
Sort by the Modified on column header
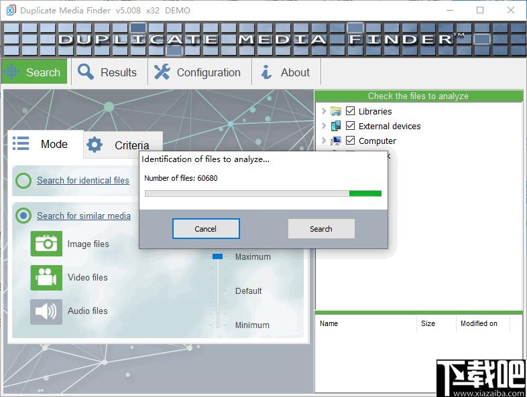tap(483, 323)
